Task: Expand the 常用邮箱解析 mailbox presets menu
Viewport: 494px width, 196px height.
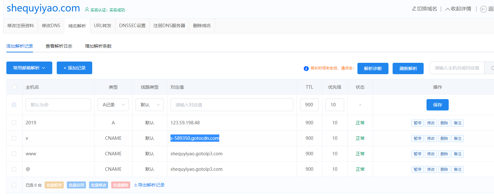Action: click(x=29, y=68)
